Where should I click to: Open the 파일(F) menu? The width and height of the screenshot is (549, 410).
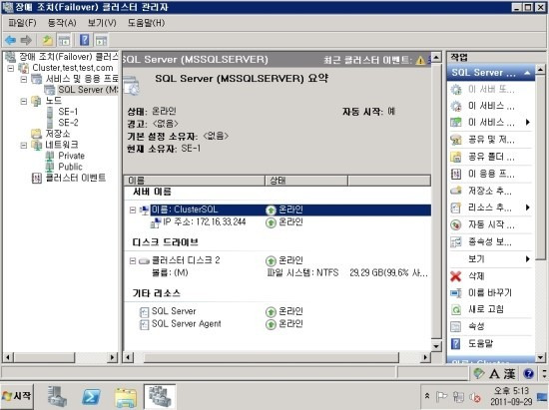point(22,23)
